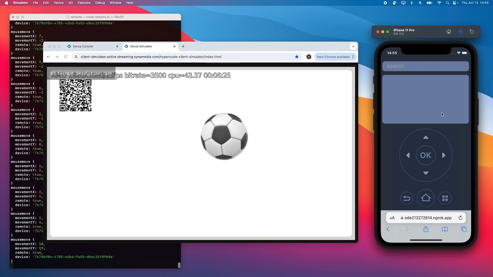Image resolution: width=493 pixels, height=277 pixels.
Task: Close the Senza Simulator tab
Action: coord(174,46)
